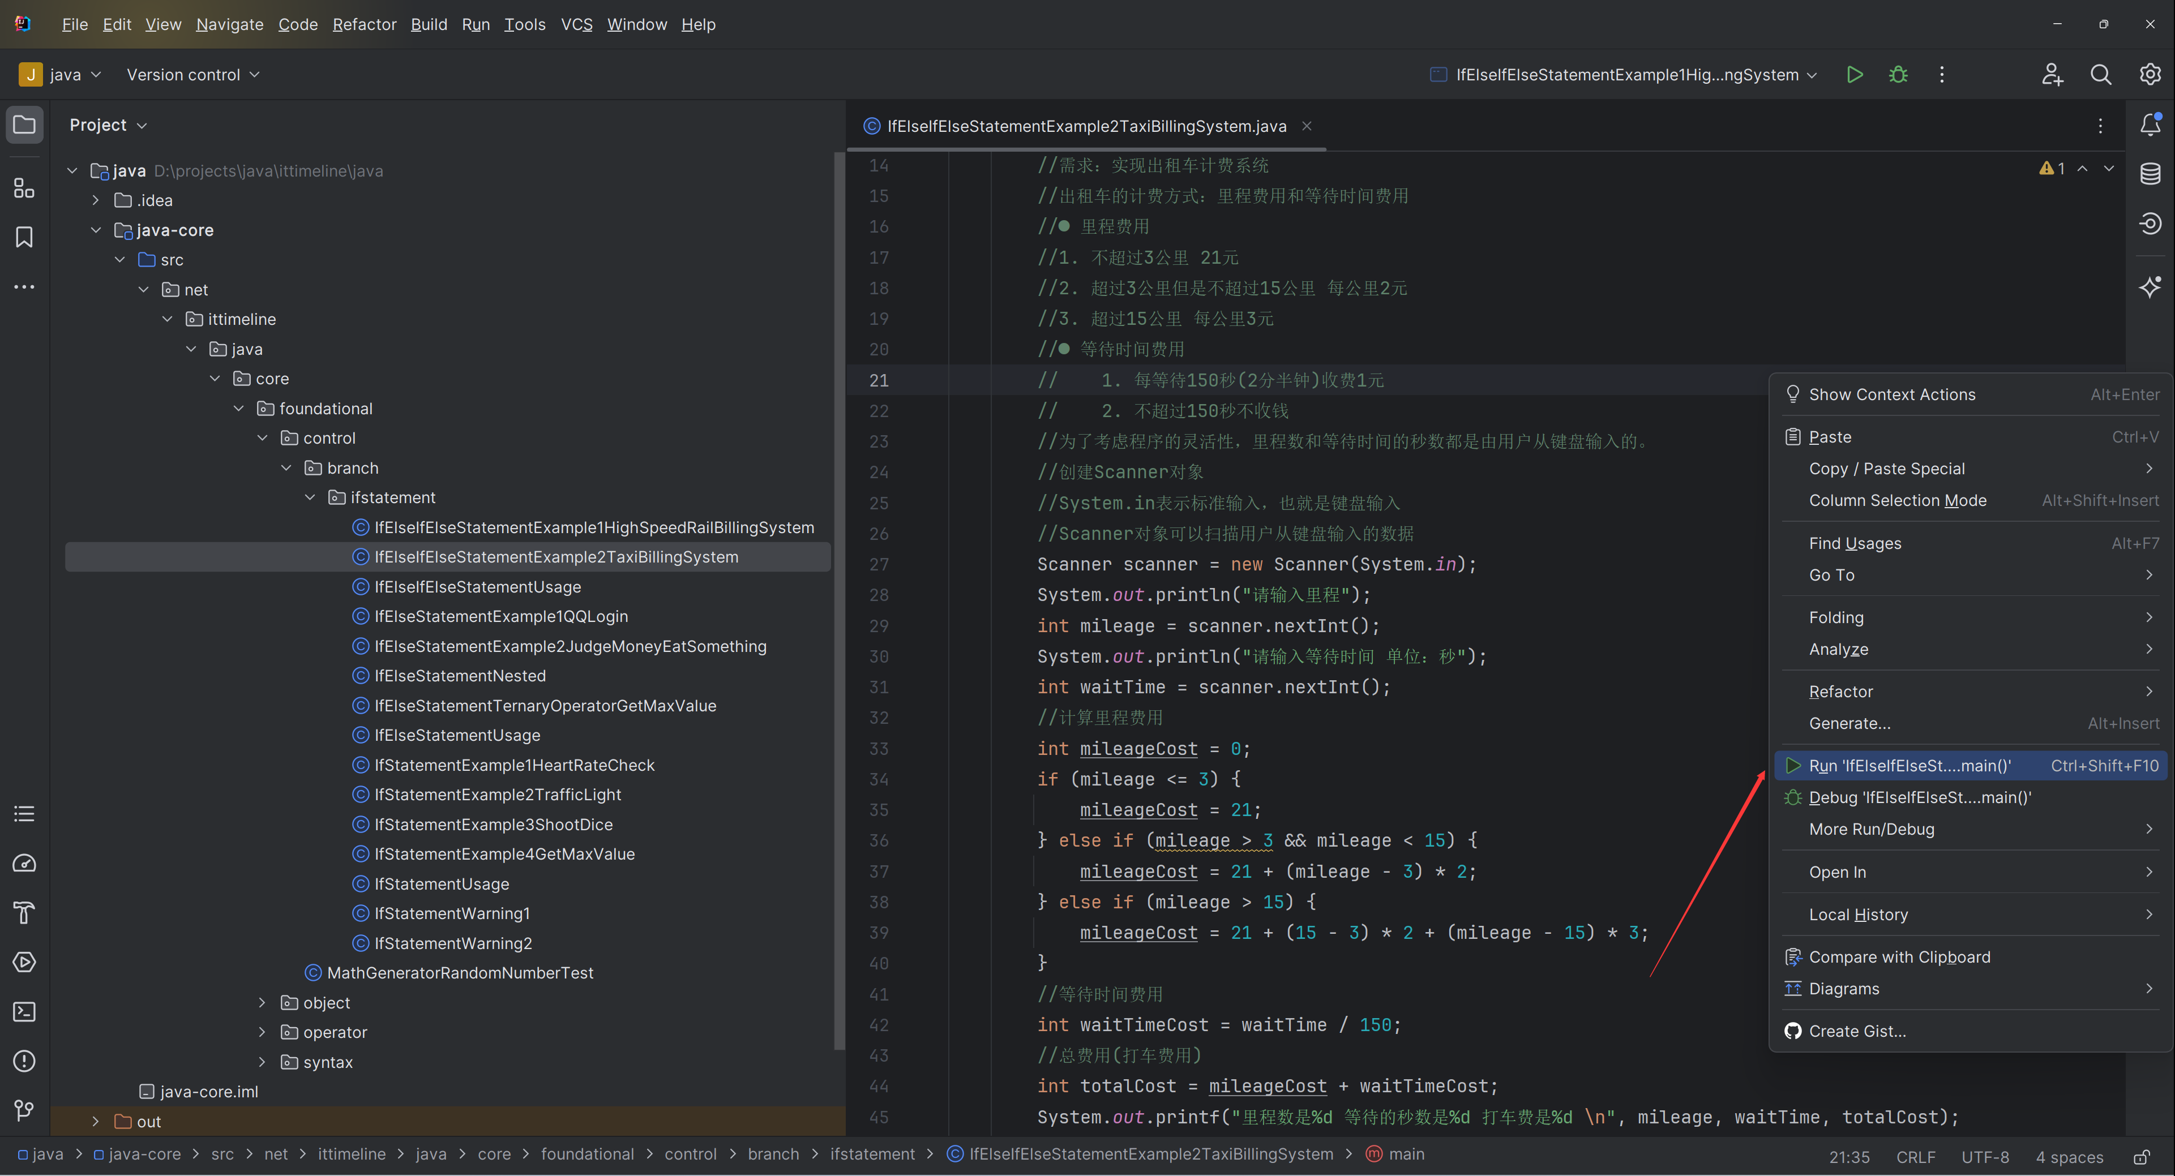Viewport: 2175px width, 1176px height.
Task: Collapse the branch package node
Action: (286, 467)
